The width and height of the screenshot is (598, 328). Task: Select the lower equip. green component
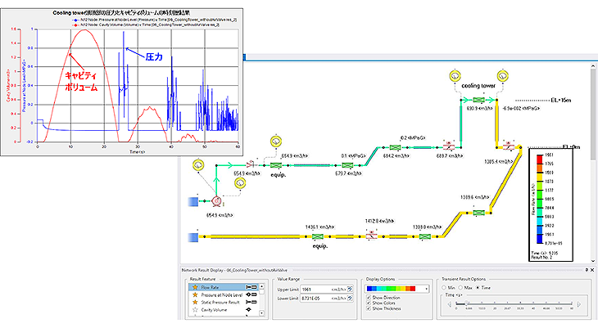click(x=318, y=236)
